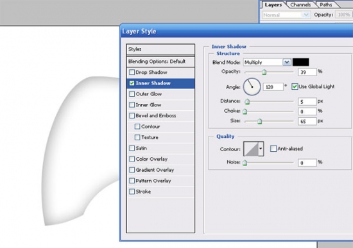
Task: Switch to the Channels tab
Action: 300,4
